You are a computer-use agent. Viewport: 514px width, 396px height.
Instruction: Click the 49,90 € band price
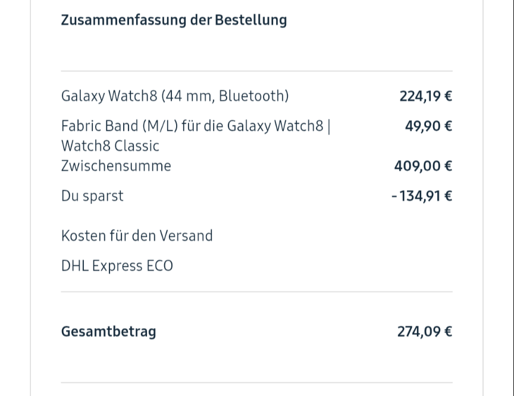(428, 126)
